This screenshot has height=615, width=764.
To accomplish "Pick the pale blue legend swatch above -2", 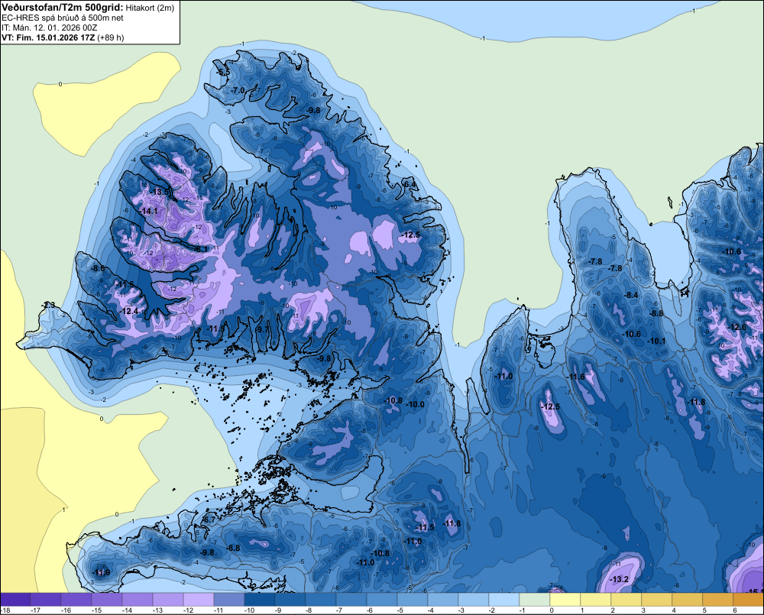I will (503, 600).
